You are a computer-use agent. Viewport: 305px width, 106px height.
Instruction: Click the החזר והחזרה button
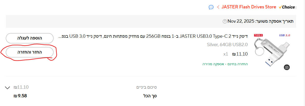pyautogui.click(x=30, y=52)
